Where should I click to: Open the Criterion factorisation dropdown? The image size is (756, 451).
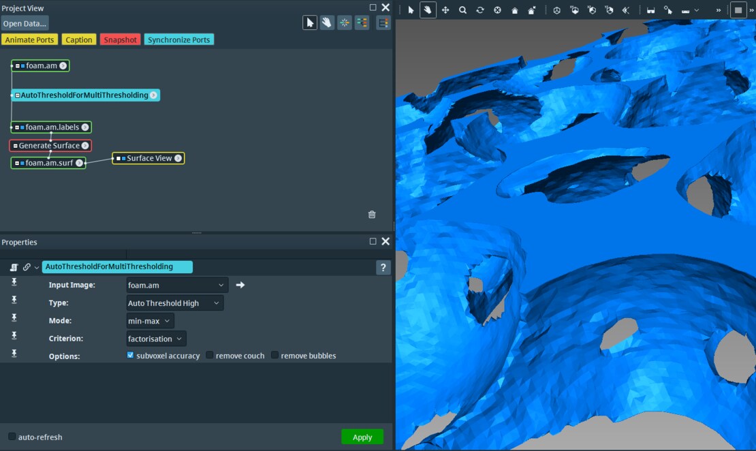(155, 338)
